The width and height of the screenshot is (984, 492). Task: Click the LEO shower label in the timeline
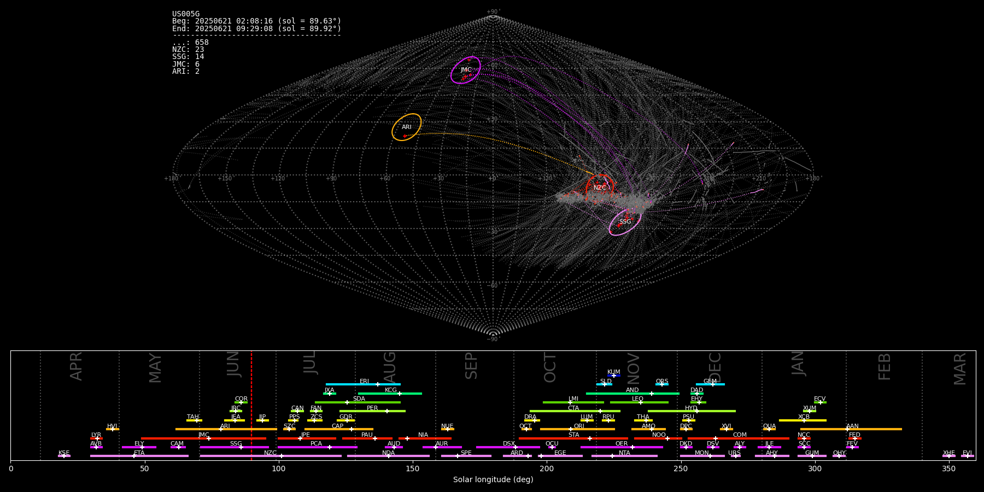(x=638, y=399)
